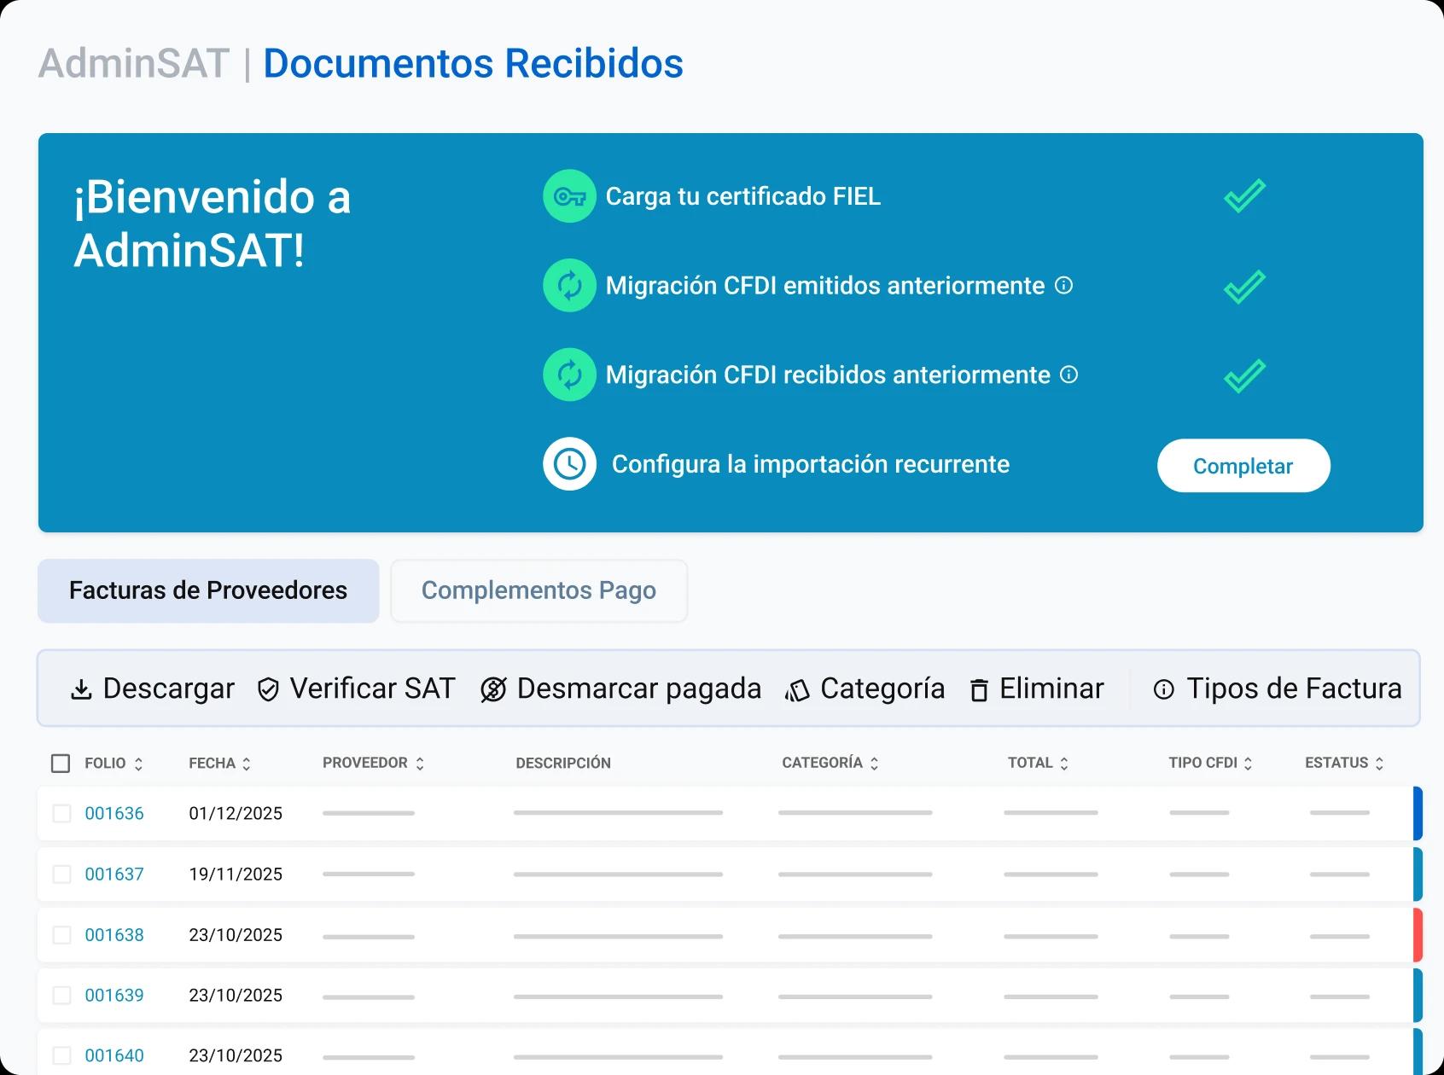Click the Desmarcar pagada crossed-dollar icon

point(493,689)
